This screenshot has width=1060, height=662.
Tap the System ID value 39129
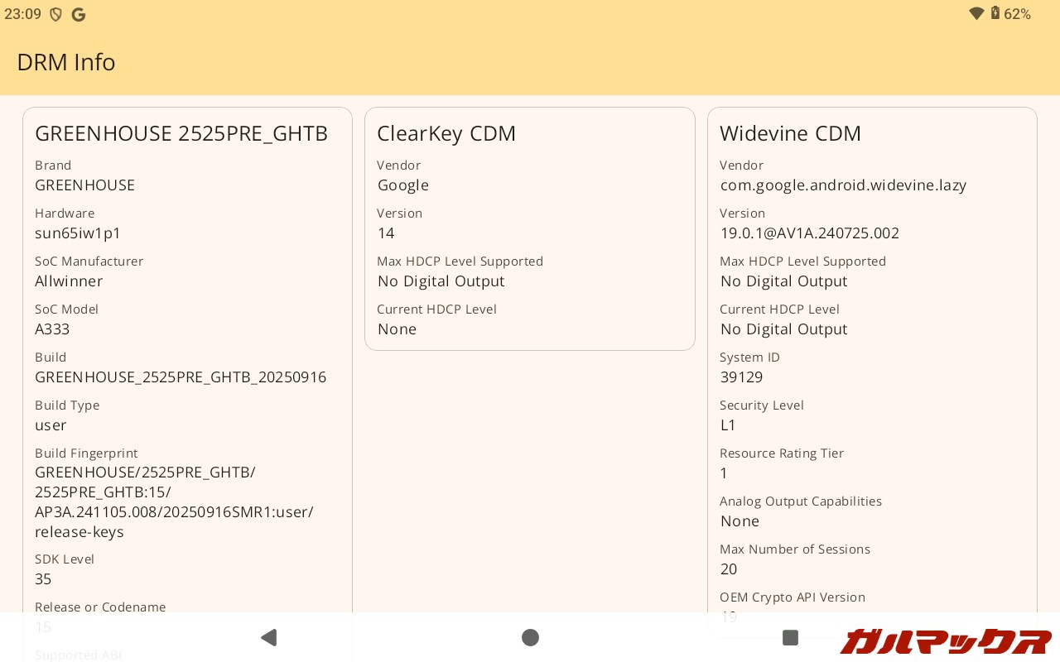741,377
